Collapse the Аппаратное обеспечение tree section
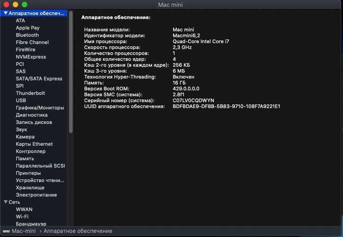343x237 pixels. tap(6, 13)
